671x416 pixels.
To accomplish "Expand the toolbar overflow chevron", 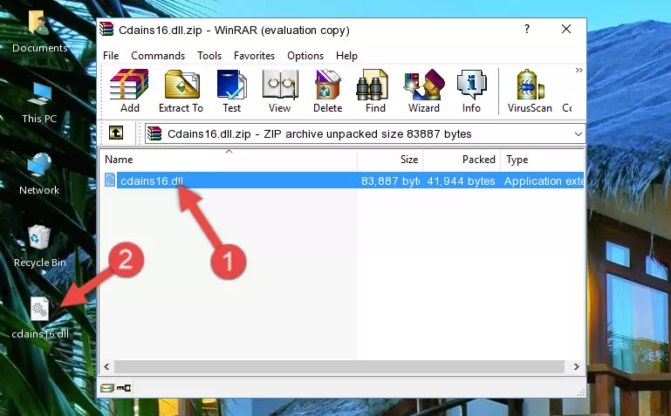I will [x=579, y=71].
